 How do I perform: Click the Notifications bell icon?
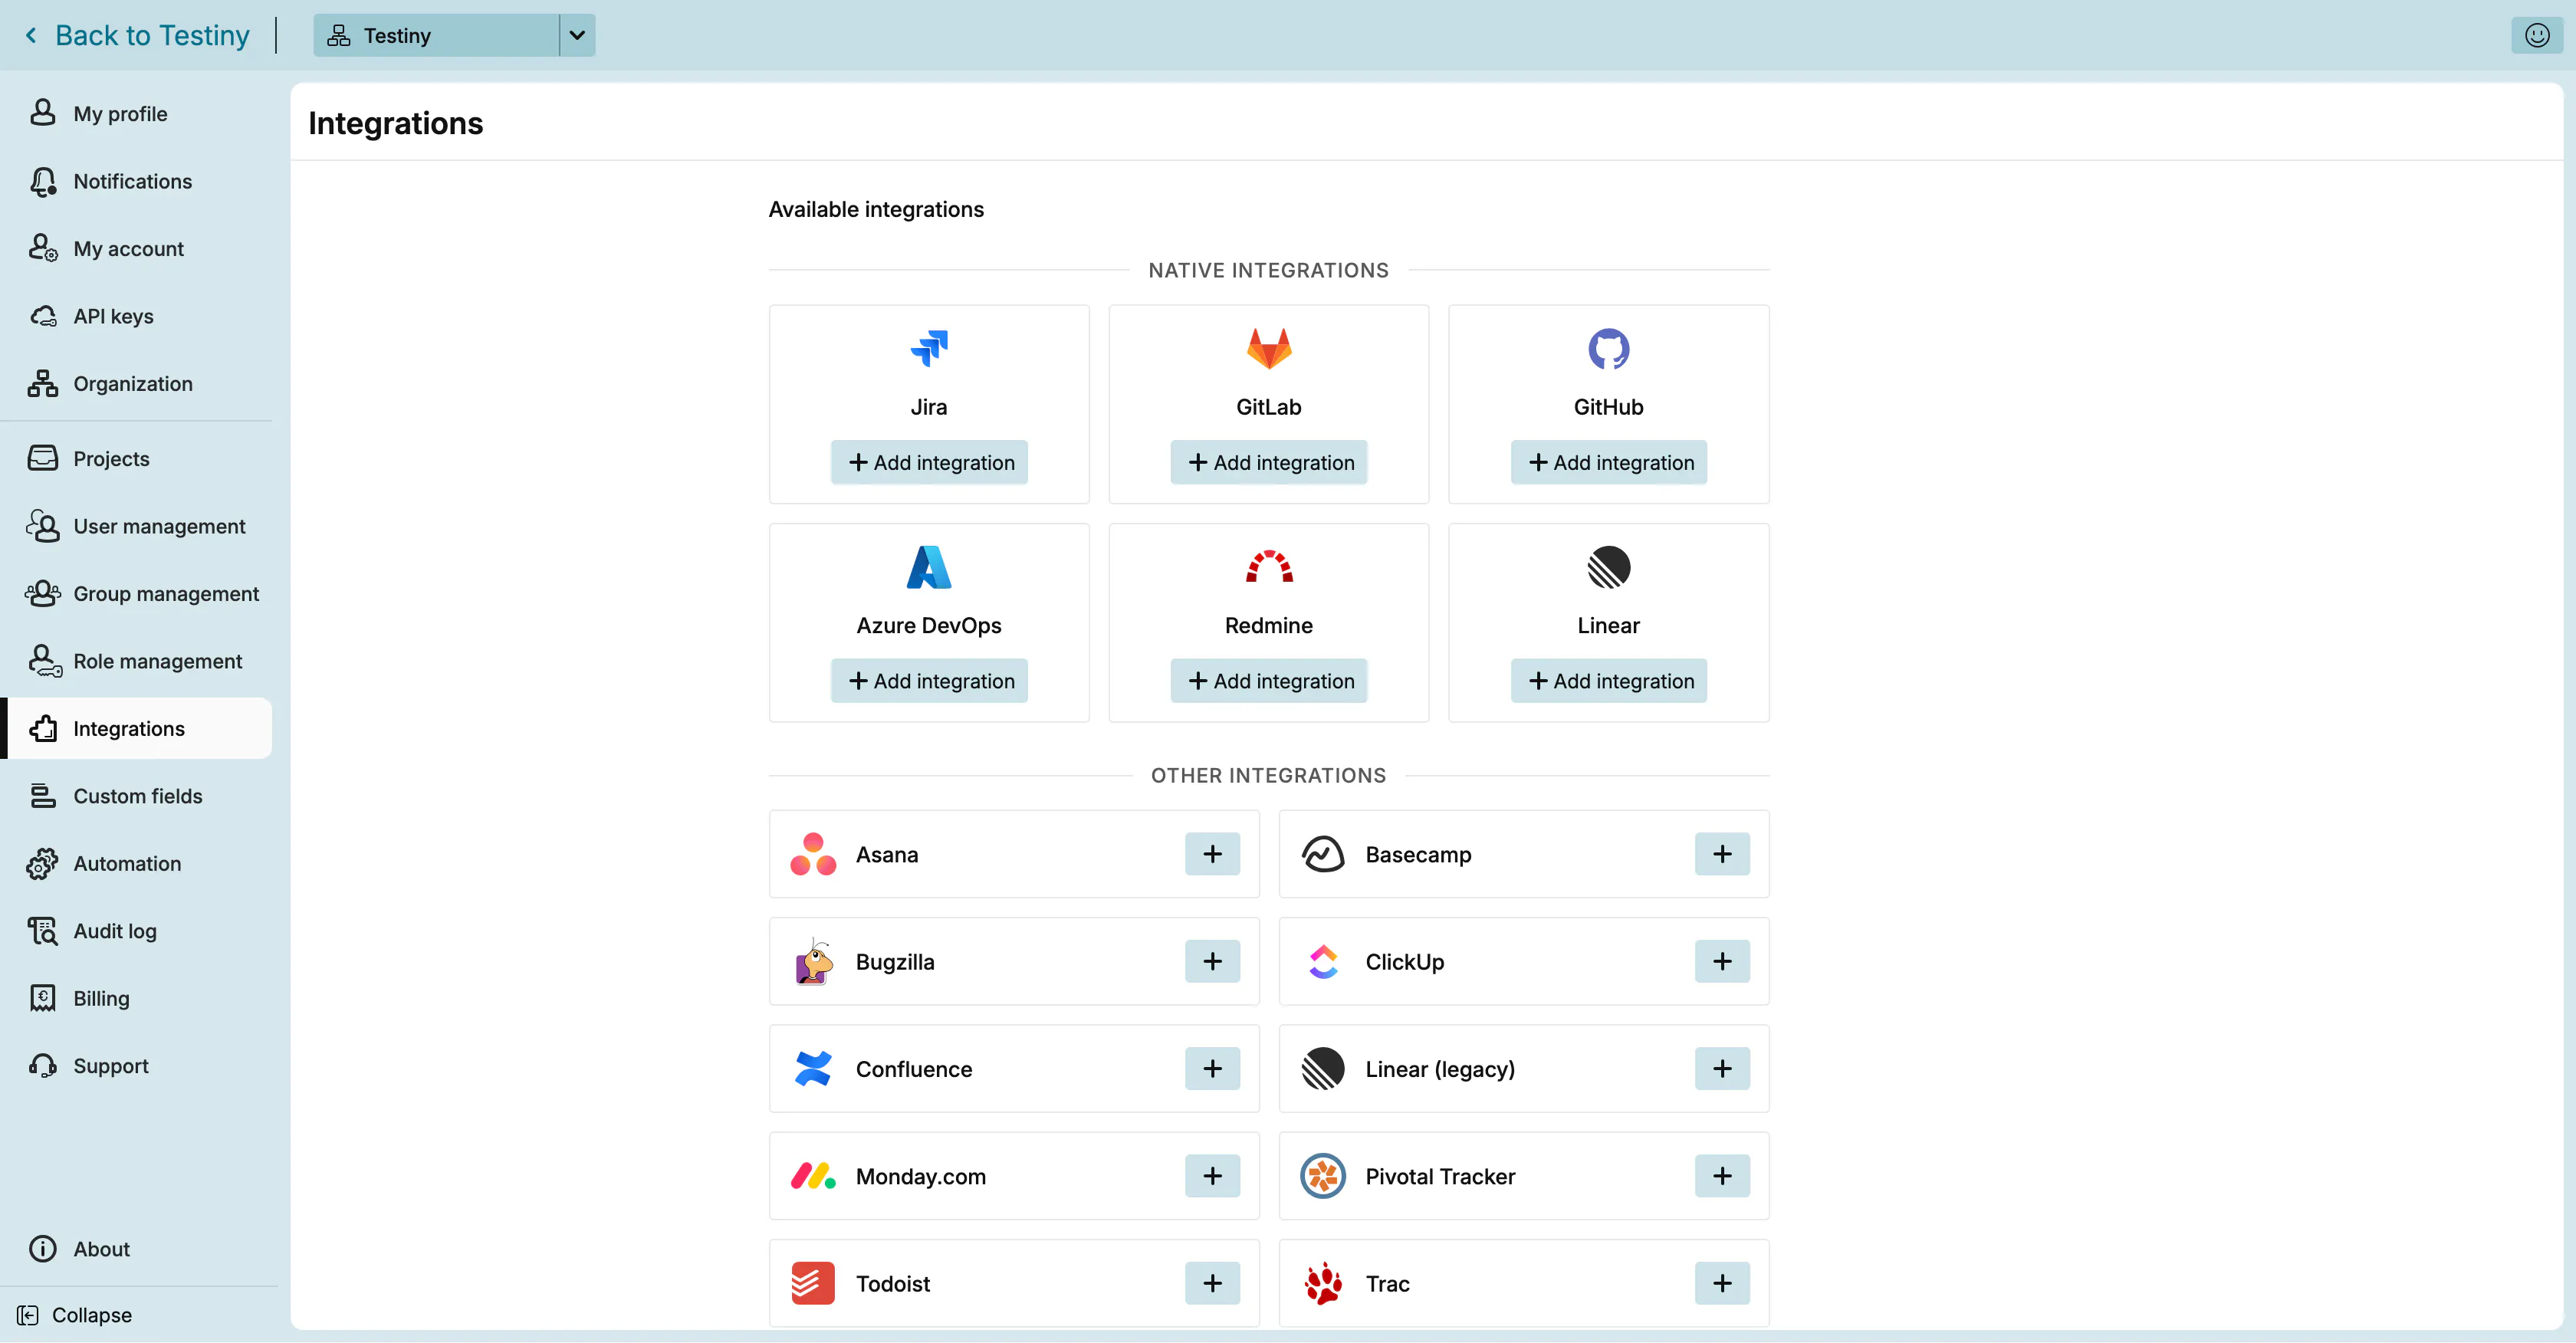43,181
